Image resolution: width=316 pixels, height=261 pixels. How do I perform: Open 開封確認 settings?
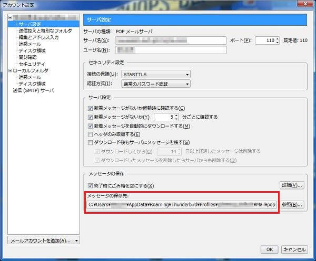pyautogui.click(x=27, y=57)
